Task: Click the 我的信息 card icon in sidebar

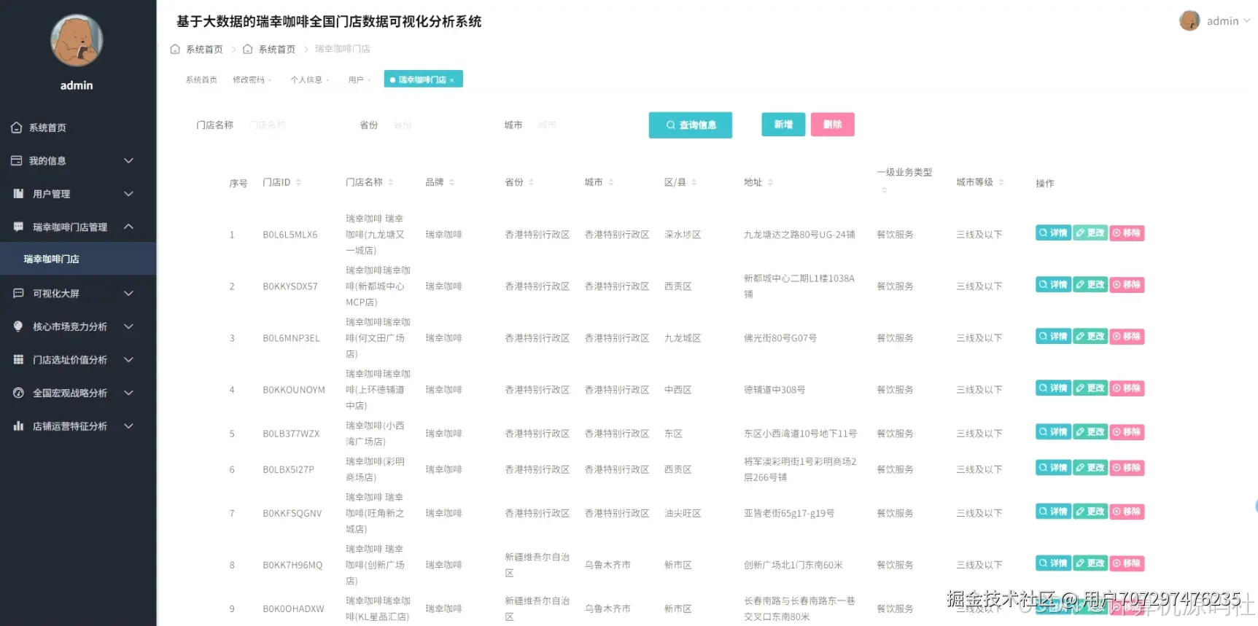Action: (16, 160)
